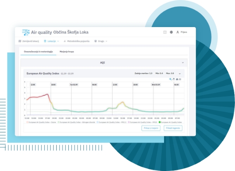
Task: Open the language globe icon
Action: pos(171,32)
